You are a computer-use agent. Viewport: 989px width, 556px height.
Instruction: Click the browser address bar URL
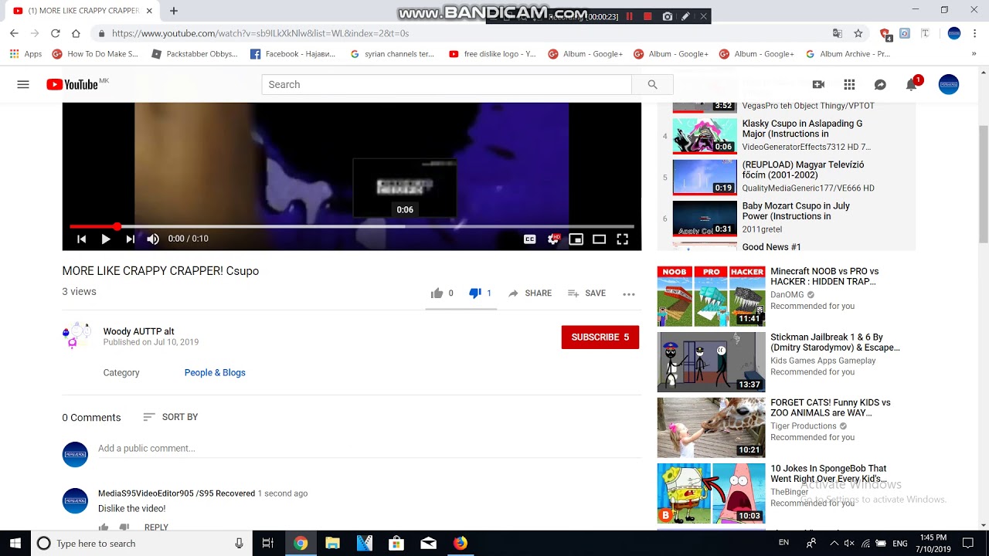tap(260, 33)
